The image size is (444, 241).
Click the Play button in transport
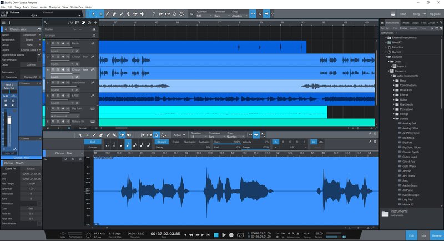coord(224,235)
